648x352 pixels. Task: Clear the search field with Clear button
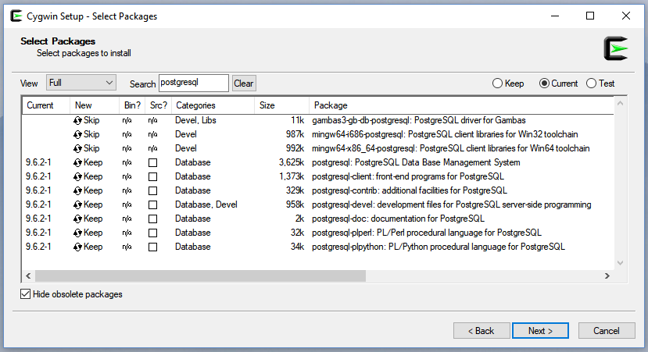pos(244,84)
